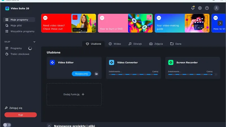Viewport: 226px width, 127px height.
Task: Open the How to burn a DVD banner
Action: tap(125, 23)
